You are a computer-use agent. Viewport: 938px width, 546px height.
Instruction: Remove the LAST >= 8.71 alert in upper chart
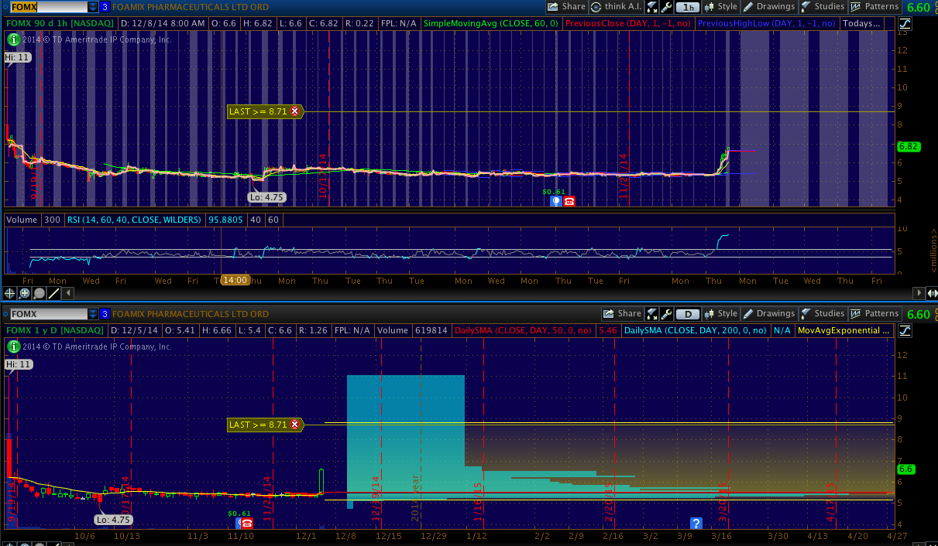[x=294, y=111]
